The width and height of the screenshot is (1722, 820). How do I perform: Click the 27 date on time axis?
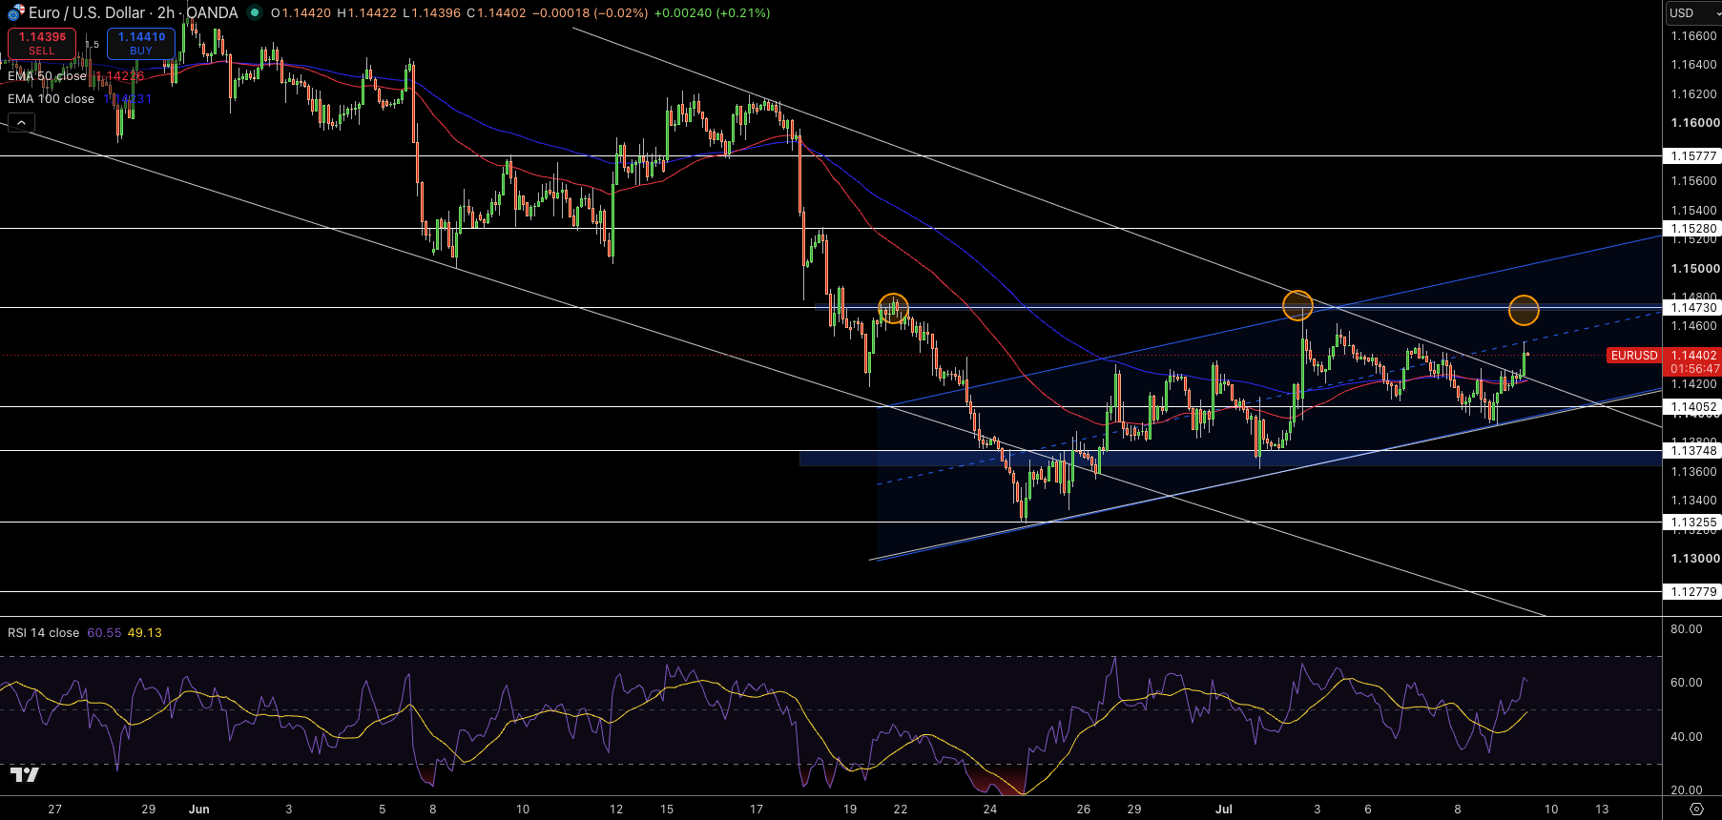tap(55, 809)
